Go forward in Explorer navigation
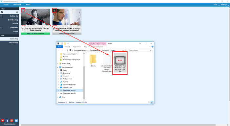 click(x=62, y=50)
